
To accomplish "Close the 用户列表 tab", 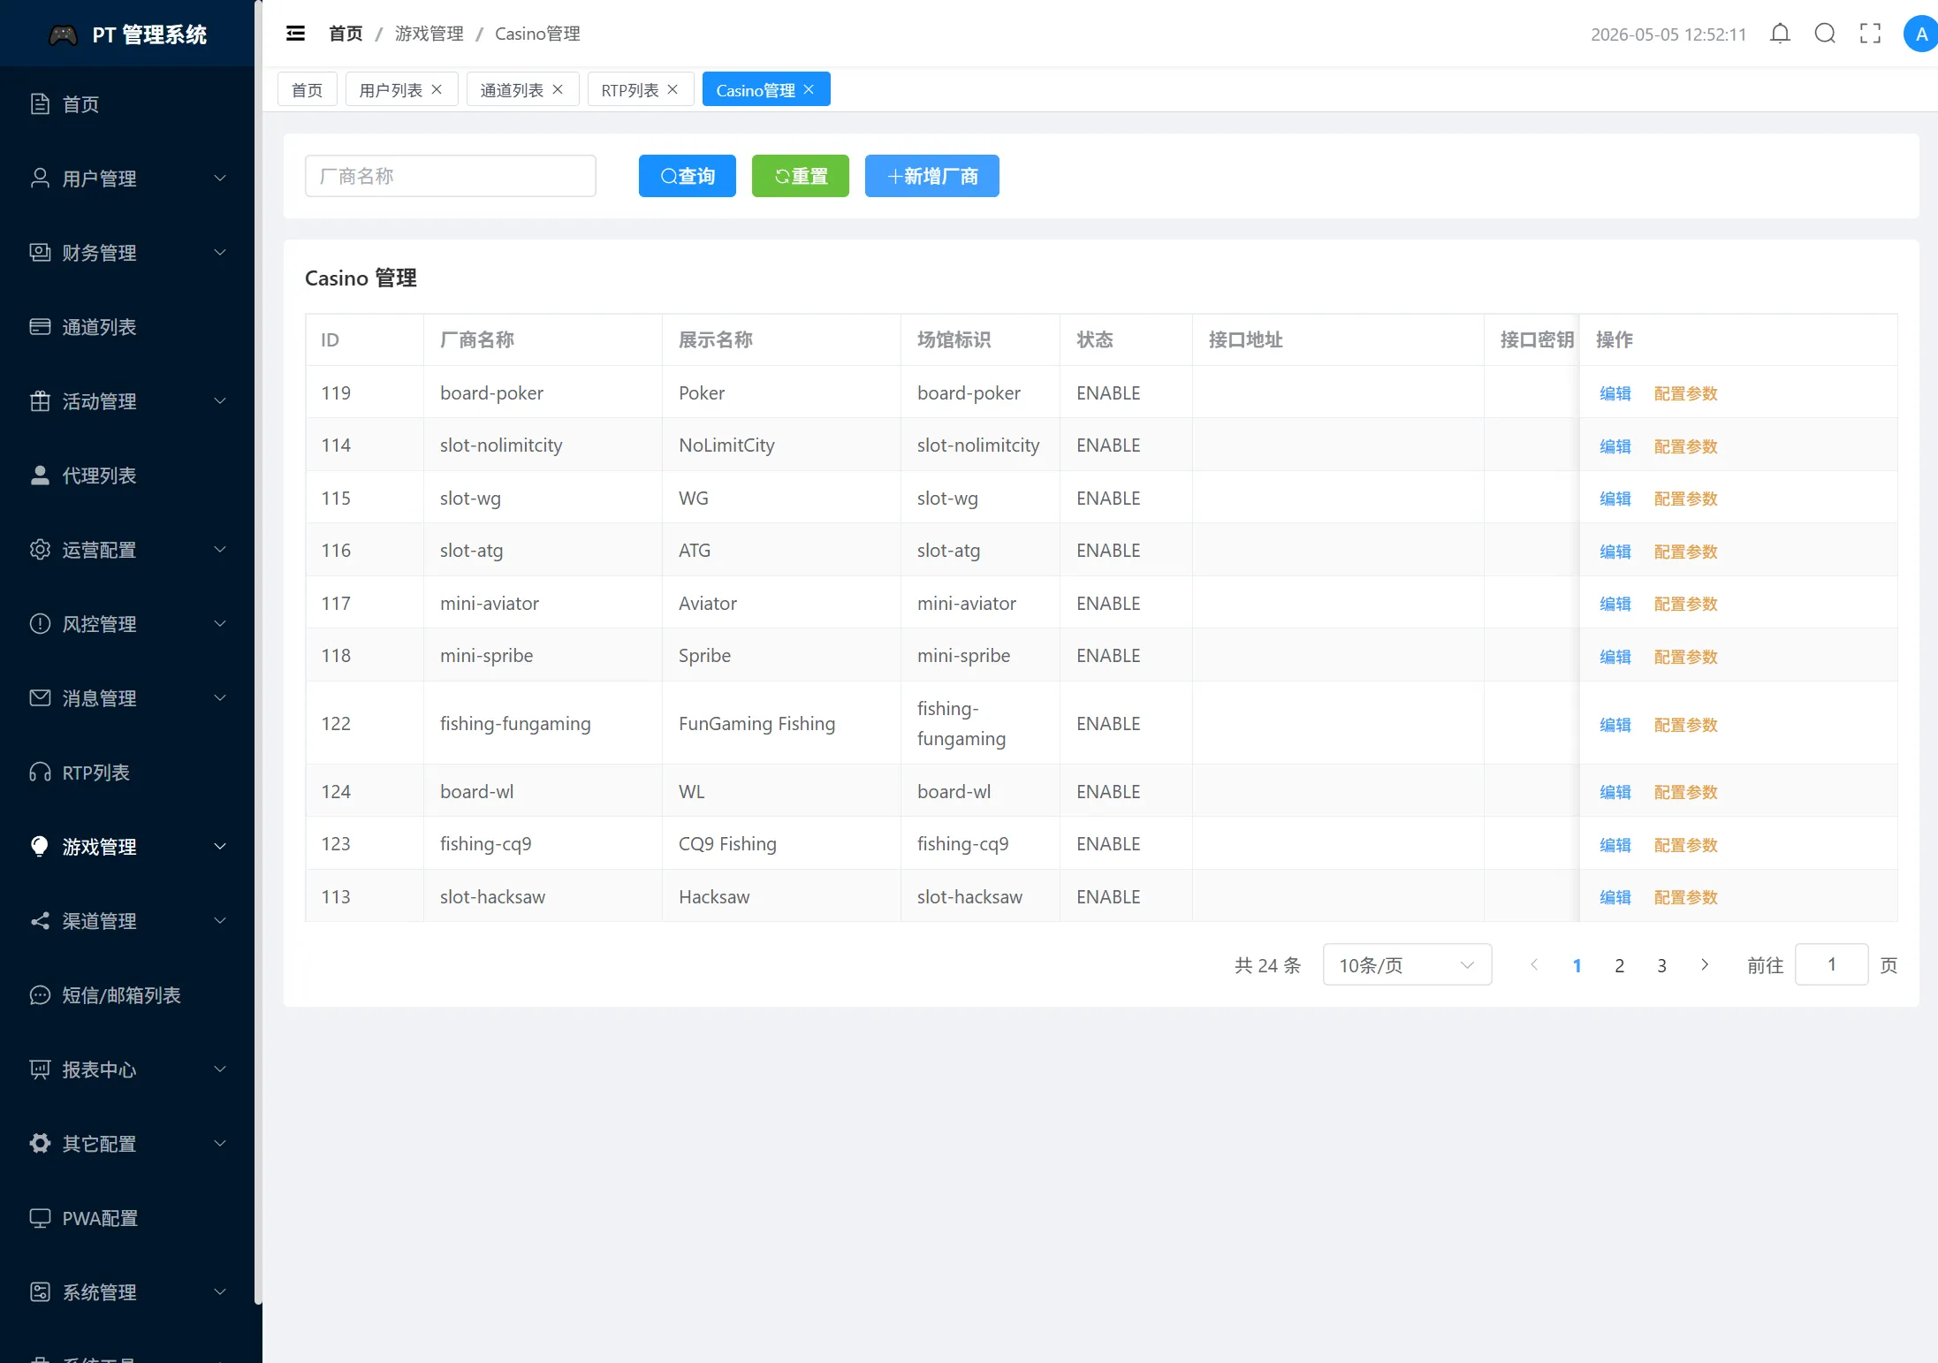I will pyautogui.click(x=437, y=89).
